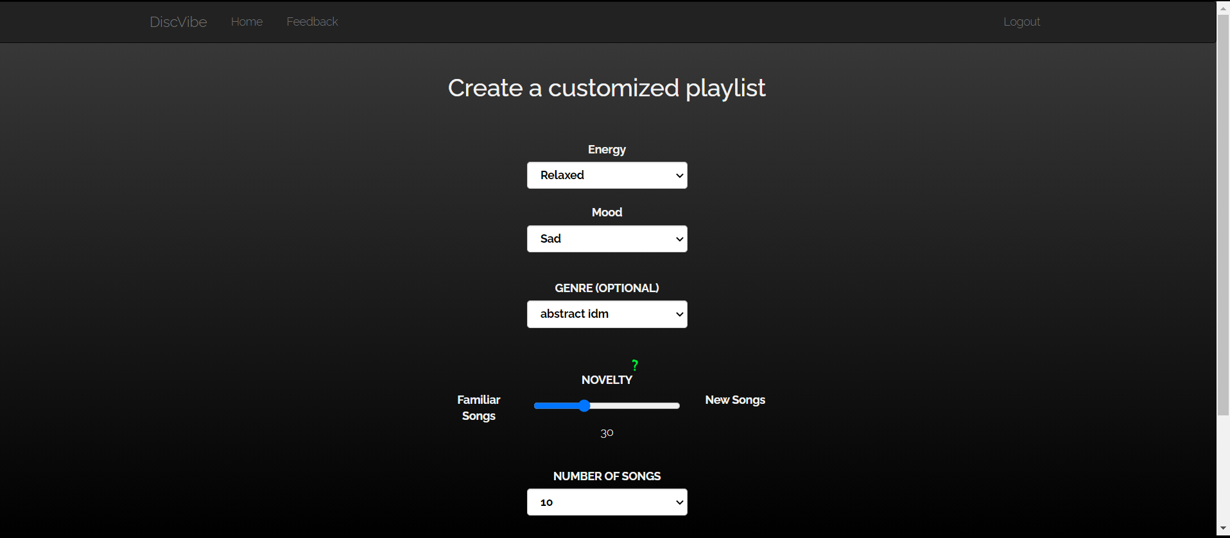Click the 'NUMBER OF SONGS' label
Image resolution: width=1230 pixels, height=538 pixels.
point(607,476)
